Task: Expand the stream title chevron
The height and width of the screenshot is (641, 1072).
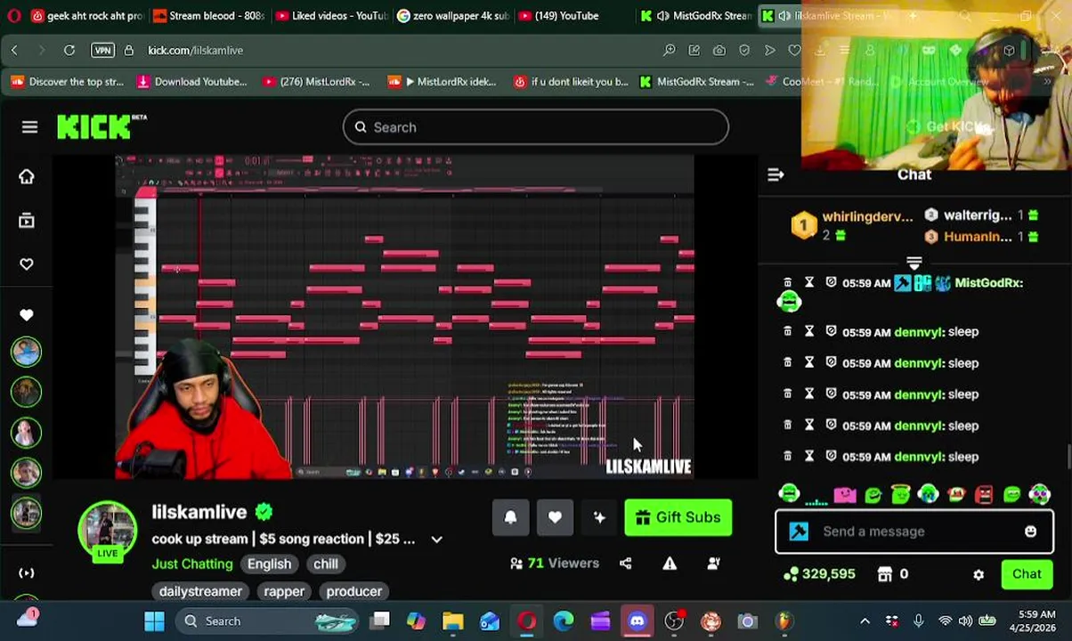Action: (436, 540)
